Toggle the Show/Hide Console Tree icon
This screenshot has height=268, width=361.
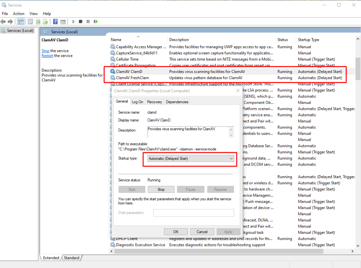tap(20, 21)
